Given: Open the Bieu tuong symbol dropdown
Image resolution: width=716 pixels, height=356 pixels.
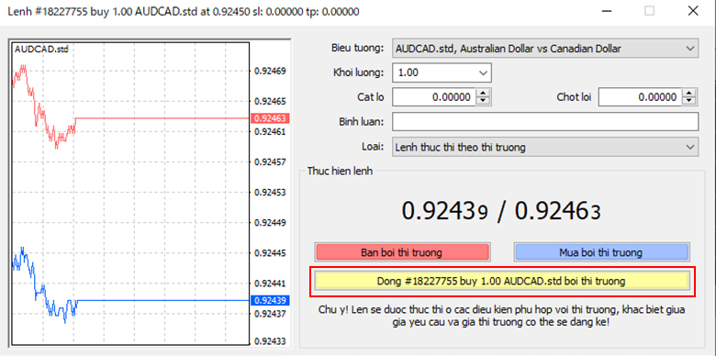Looking at the screenshot, I should click(x=545, y=49).
